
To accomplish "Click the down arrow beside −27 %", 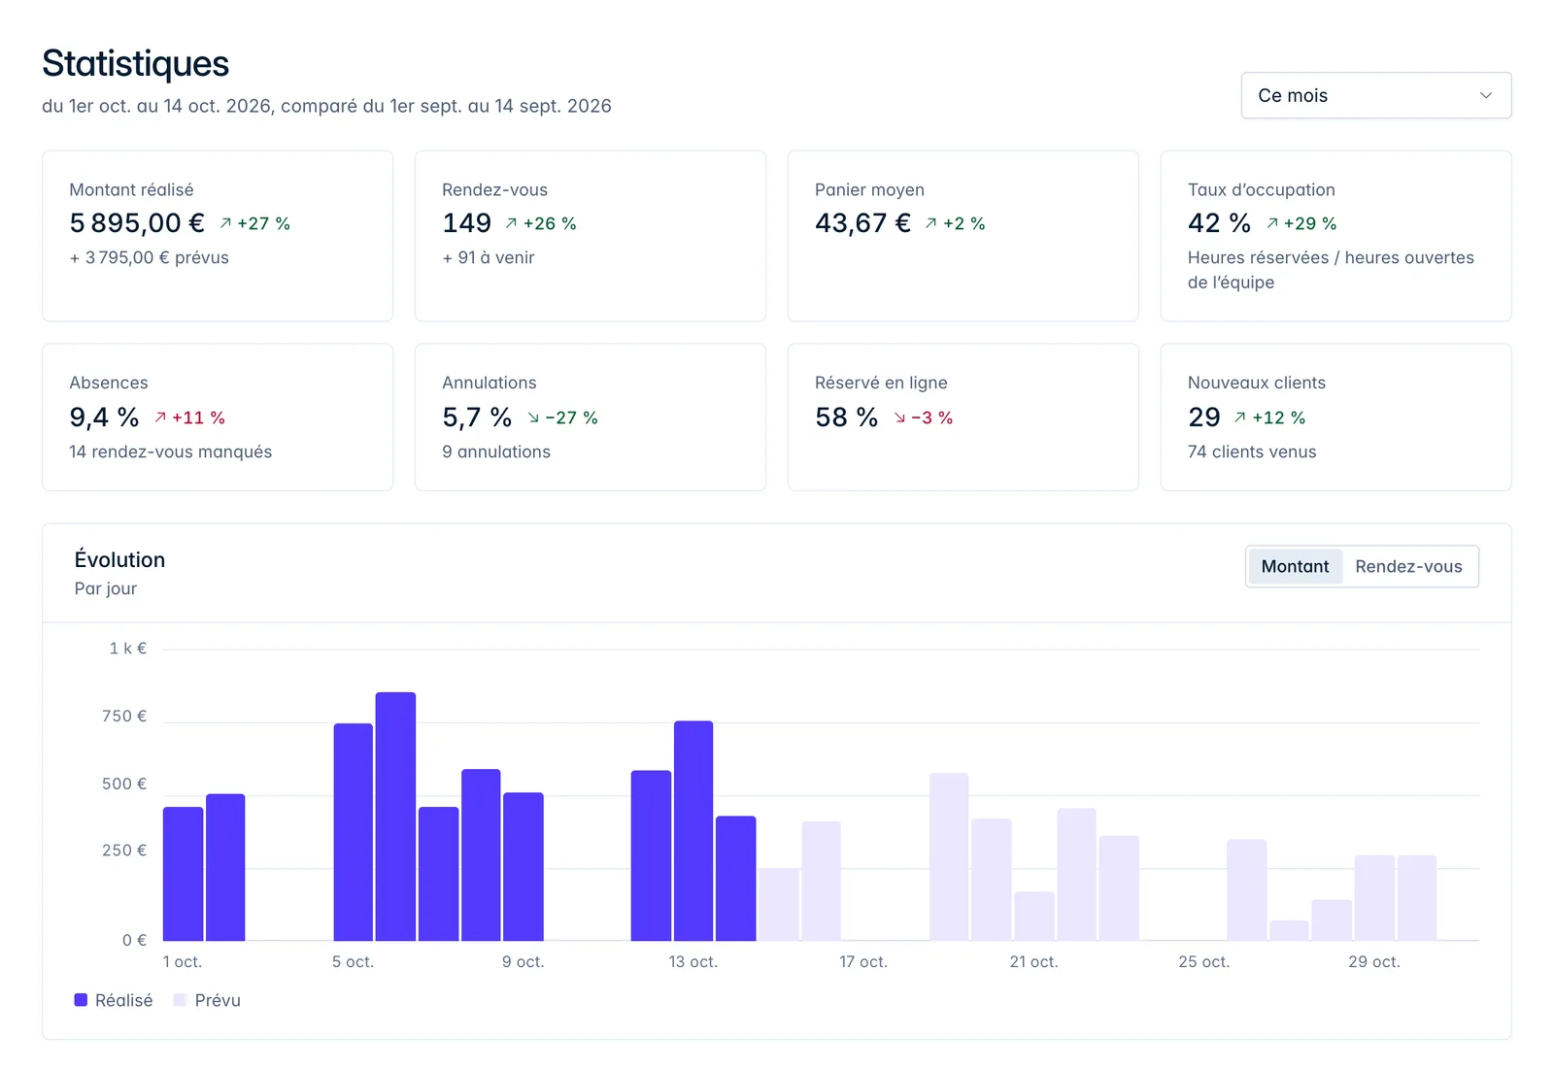I will click(x=533, y=418).
